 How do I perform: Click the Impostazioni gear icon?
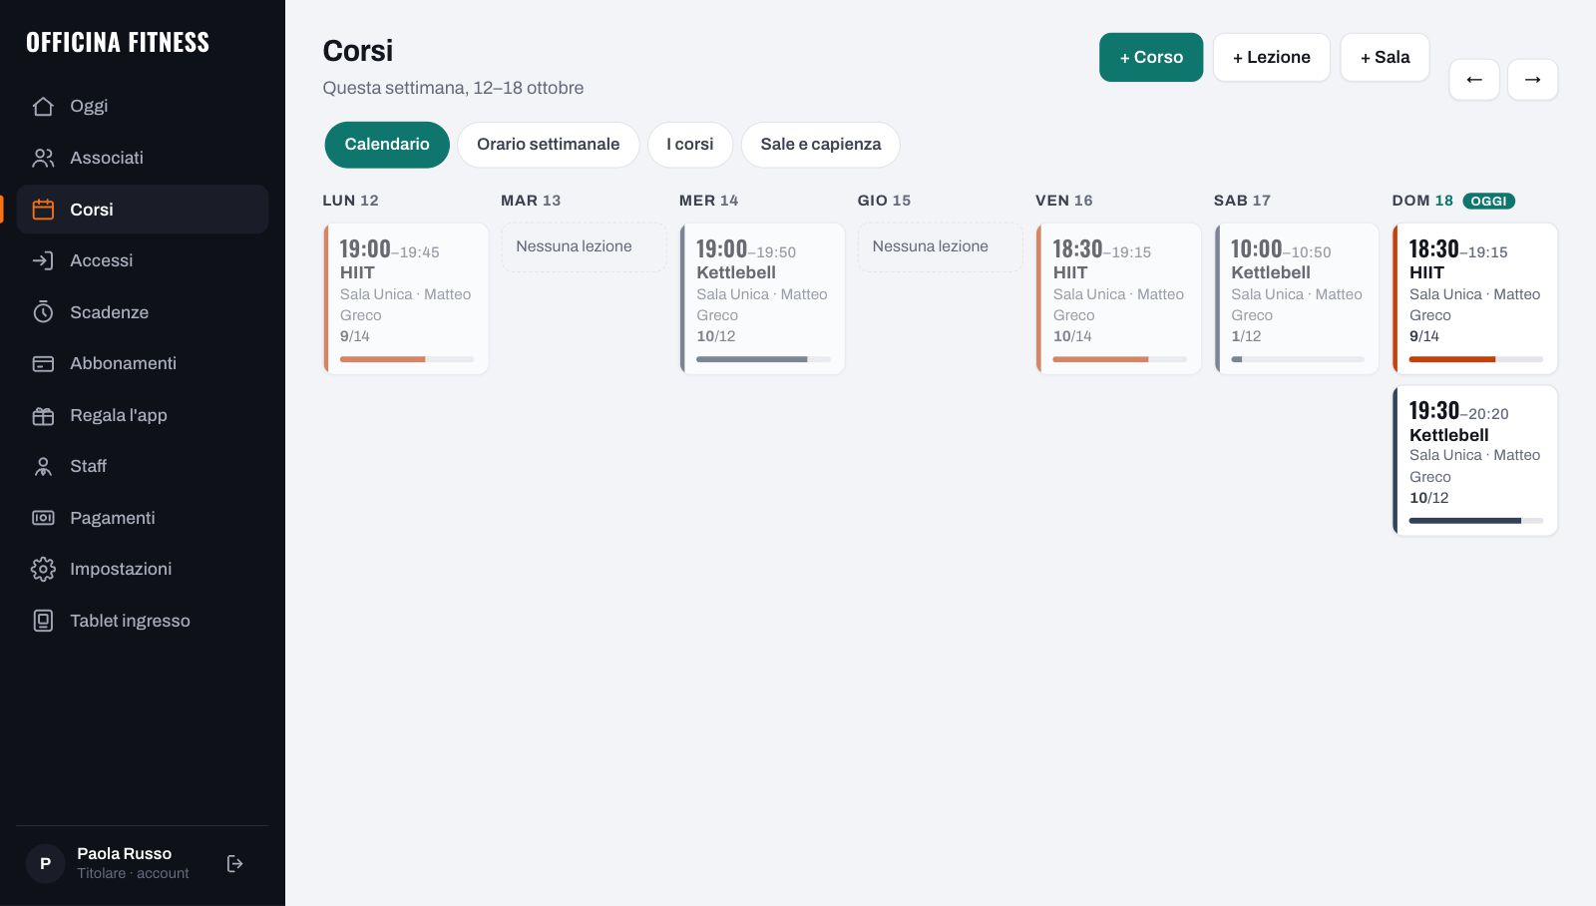[x=43, y=569]
